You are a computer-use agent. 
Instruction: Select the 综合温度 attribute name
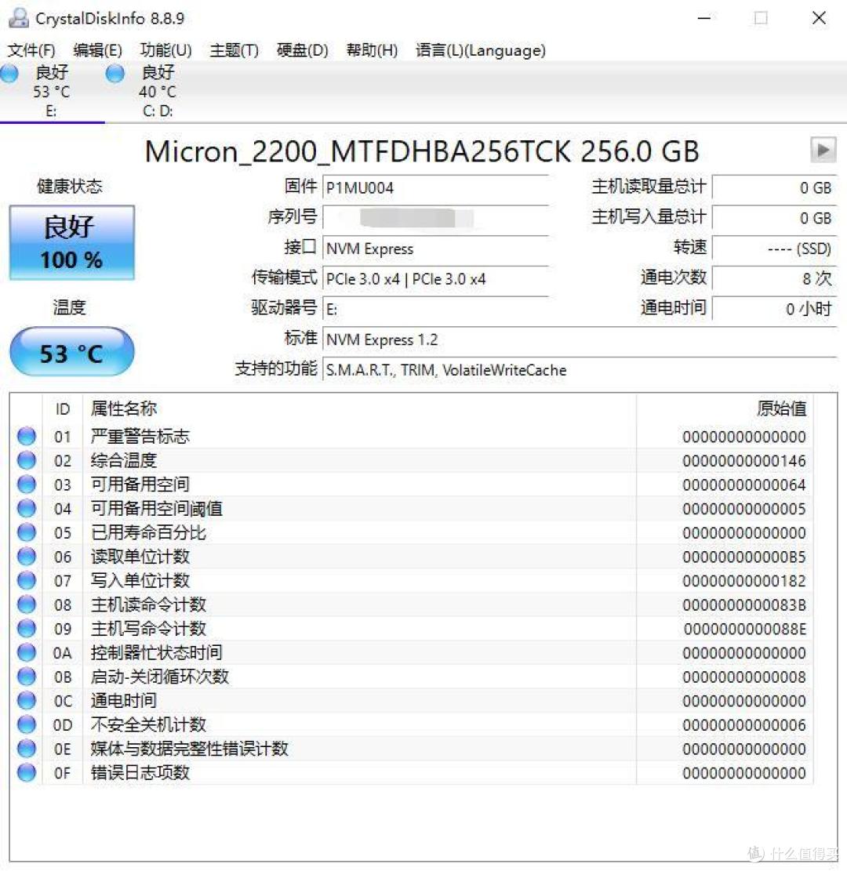(x=124, y=460)
